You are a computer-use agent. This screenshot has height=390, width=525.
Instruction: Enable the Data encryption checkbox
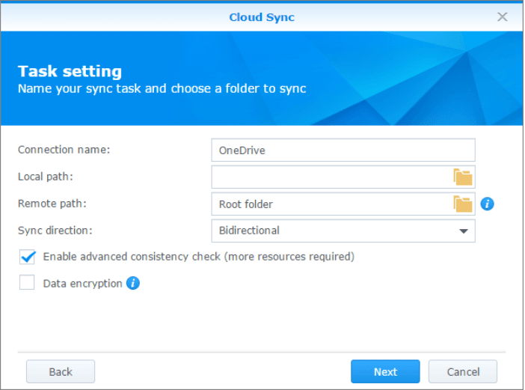pos(28,283)
